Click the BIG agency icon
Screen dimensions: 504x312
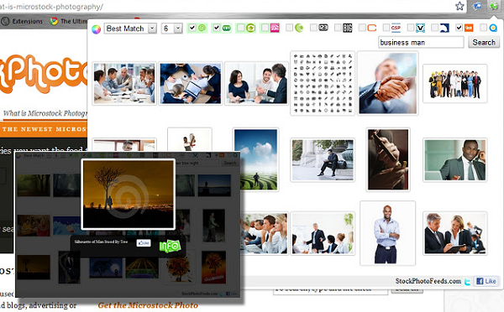348,28
